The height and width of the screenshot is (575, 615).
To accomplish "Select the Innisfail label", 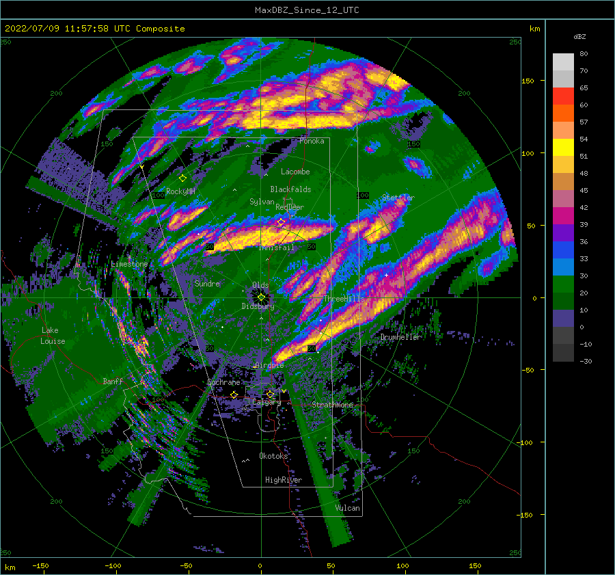I will (x=277, y=248).
